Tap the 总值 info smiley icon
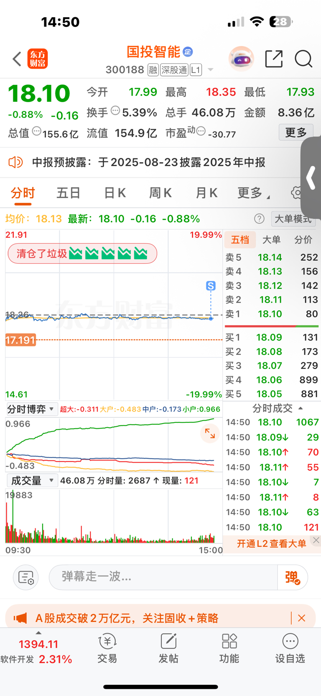 point(37,131)
